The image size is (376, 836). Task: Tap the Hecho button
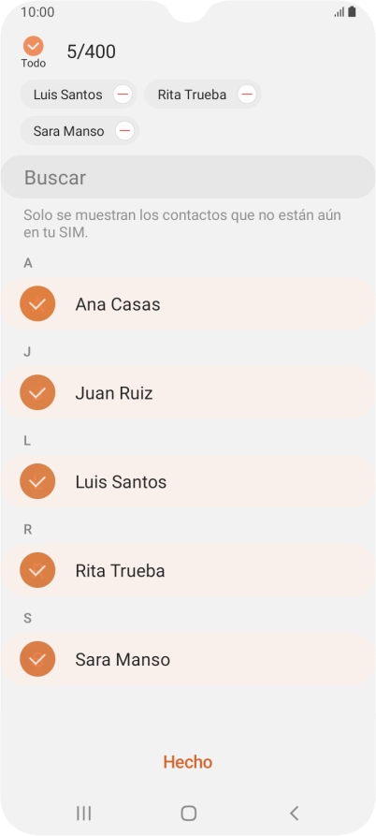click(188, 762)
